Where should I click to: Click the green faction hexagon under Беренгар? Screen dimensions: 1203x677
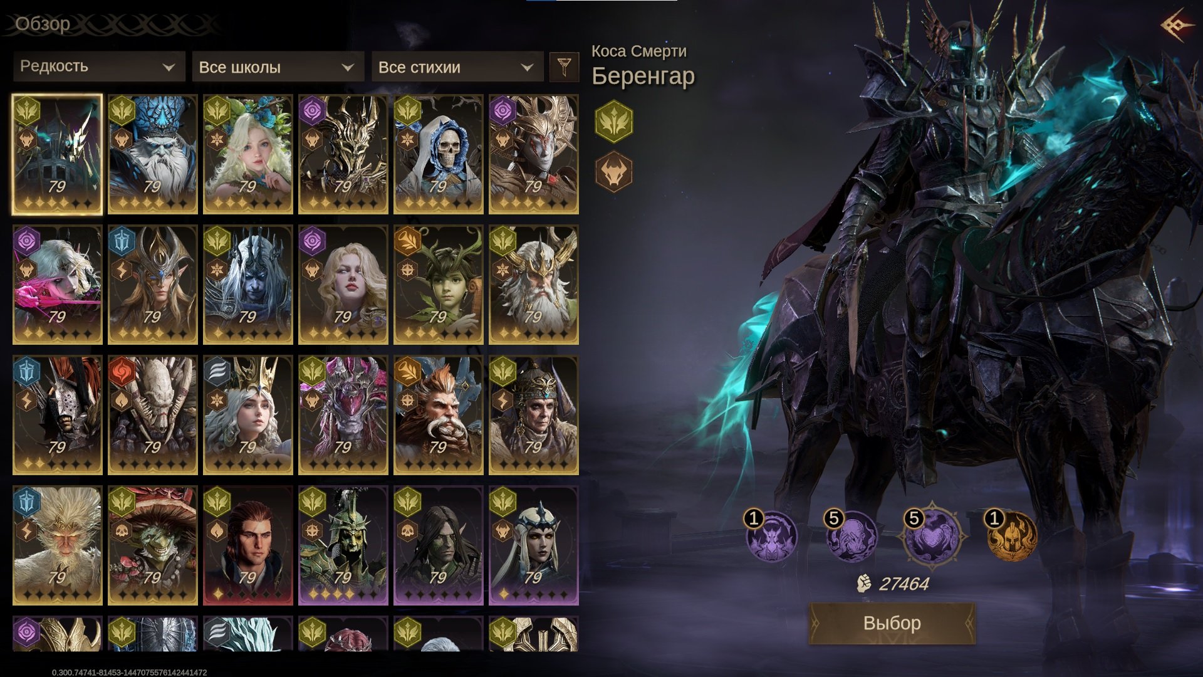click(x=613, y=122)
